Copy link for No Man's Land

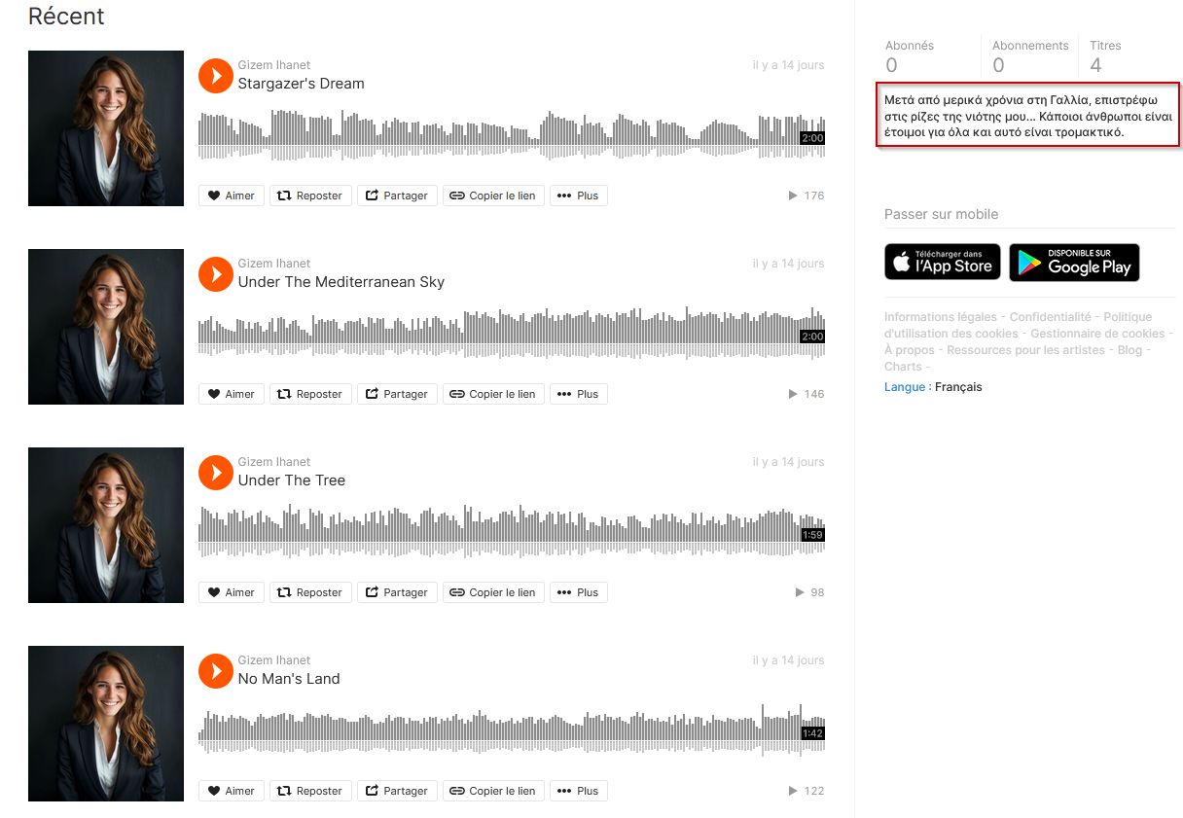493,791
